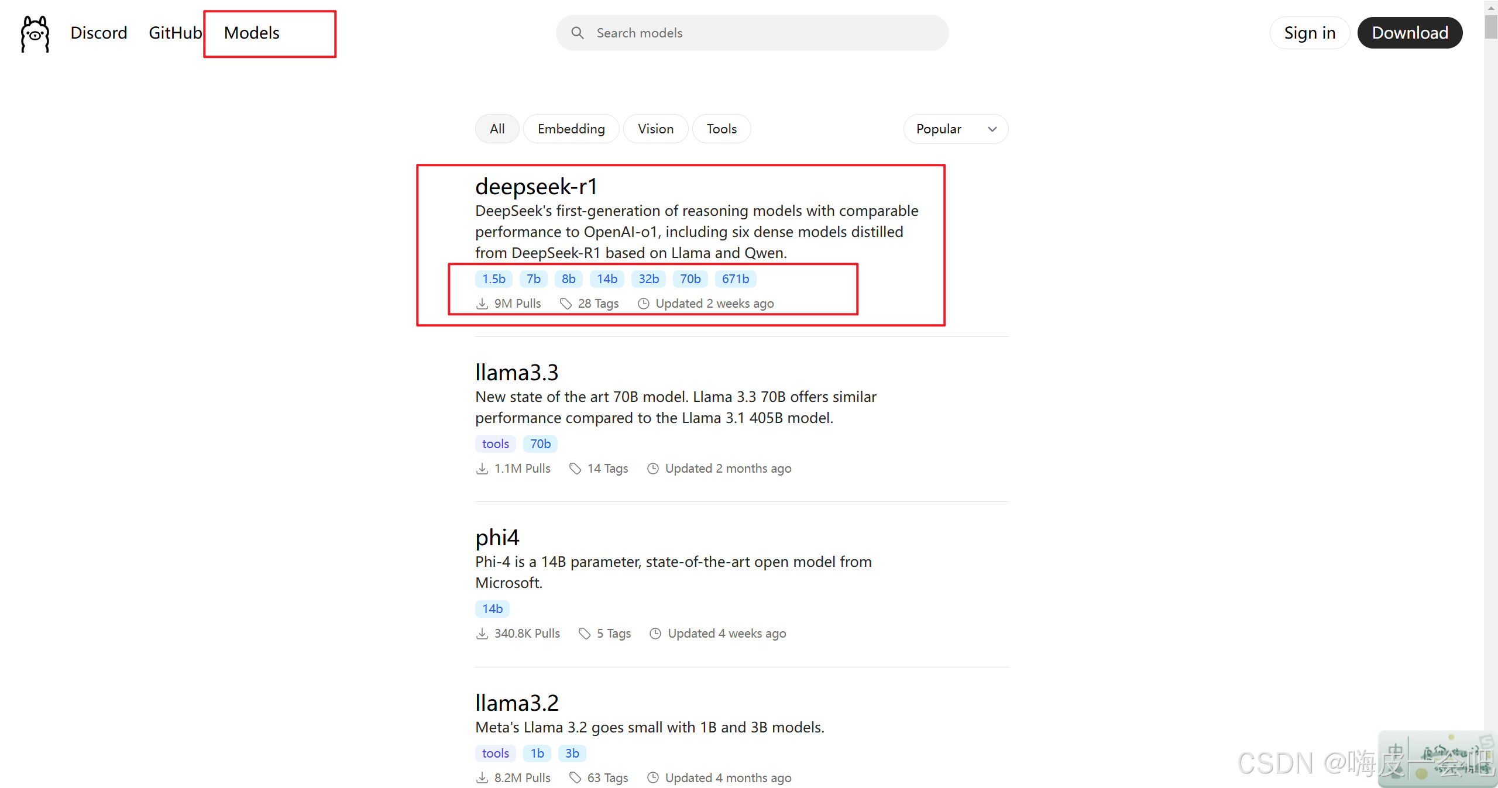Image resolution: width=1498 pixels, height=788 pixels.
Task: Focus the Search models input field
Action: 761,33
